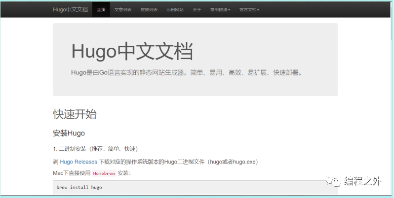Viewport: 394px width, 198px height.
Task: Click the 快速开始 section heading
Action: (75, 114)
